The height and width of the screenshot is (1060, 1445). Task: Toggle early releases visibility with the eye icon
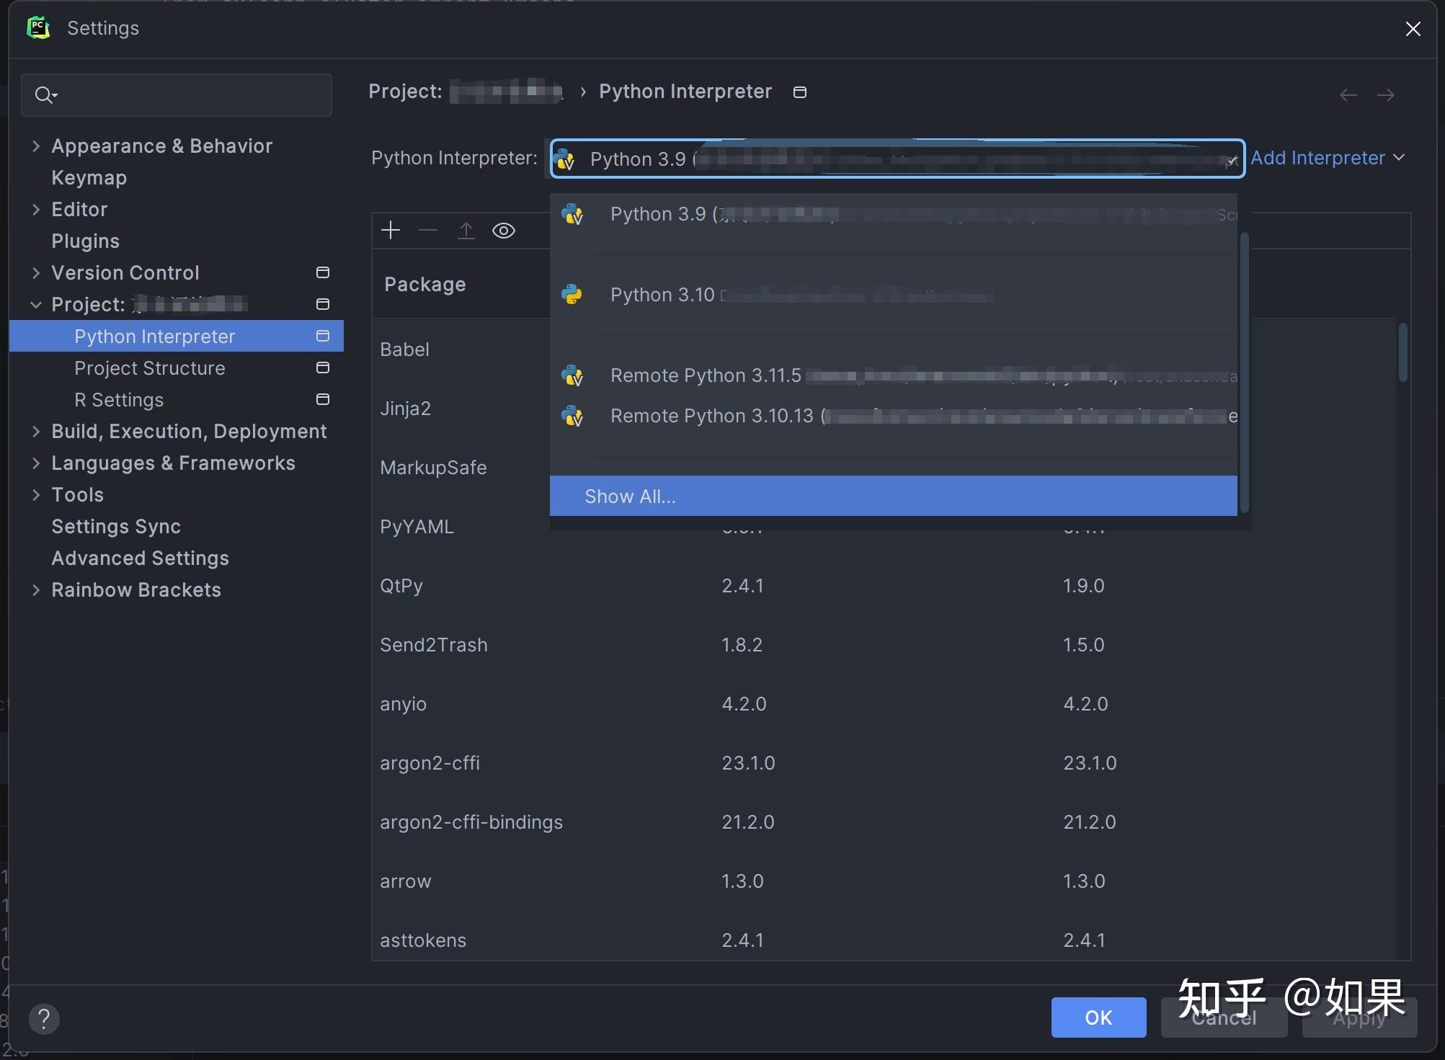pyautogui.click(x=503, y=230)
